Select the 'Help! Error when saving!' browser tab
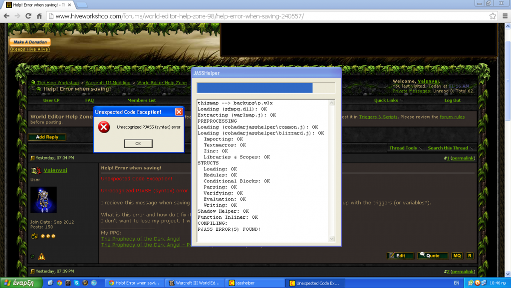This screenshot has width=511, height=288. tap(38, 5)
